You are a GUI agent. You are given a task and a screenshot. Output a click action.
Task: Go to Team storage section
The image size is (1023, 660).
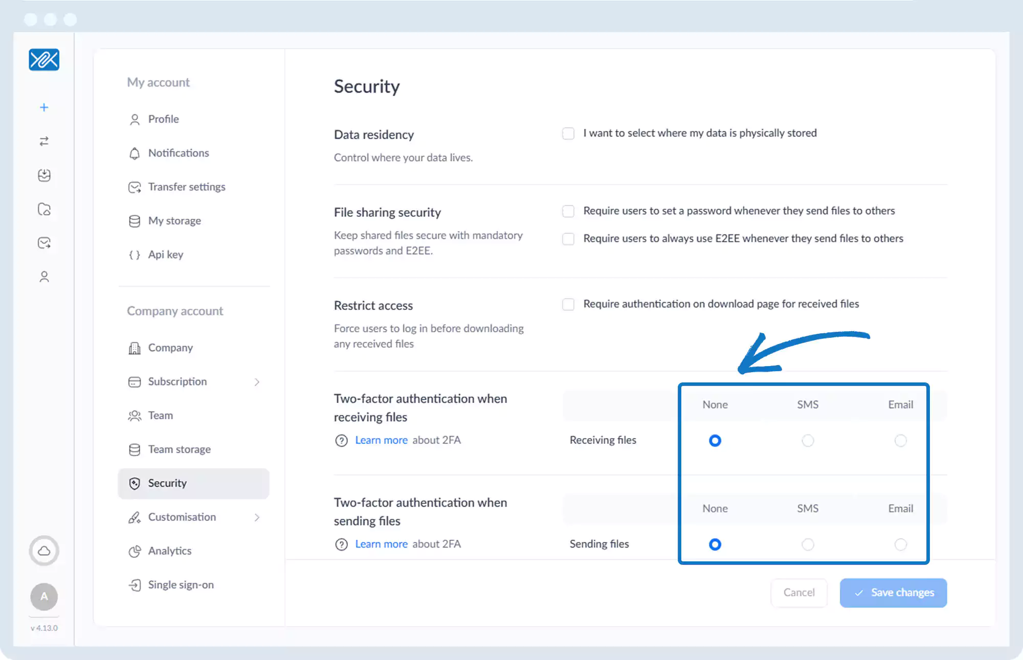point(179,449)
